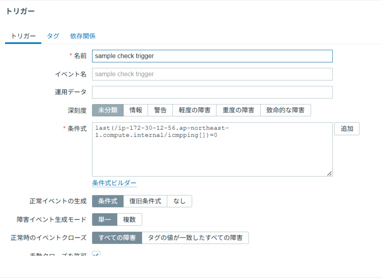Toggle the 手動クローズを許可 checkbox
382x278 pixels.
point(96,255)
